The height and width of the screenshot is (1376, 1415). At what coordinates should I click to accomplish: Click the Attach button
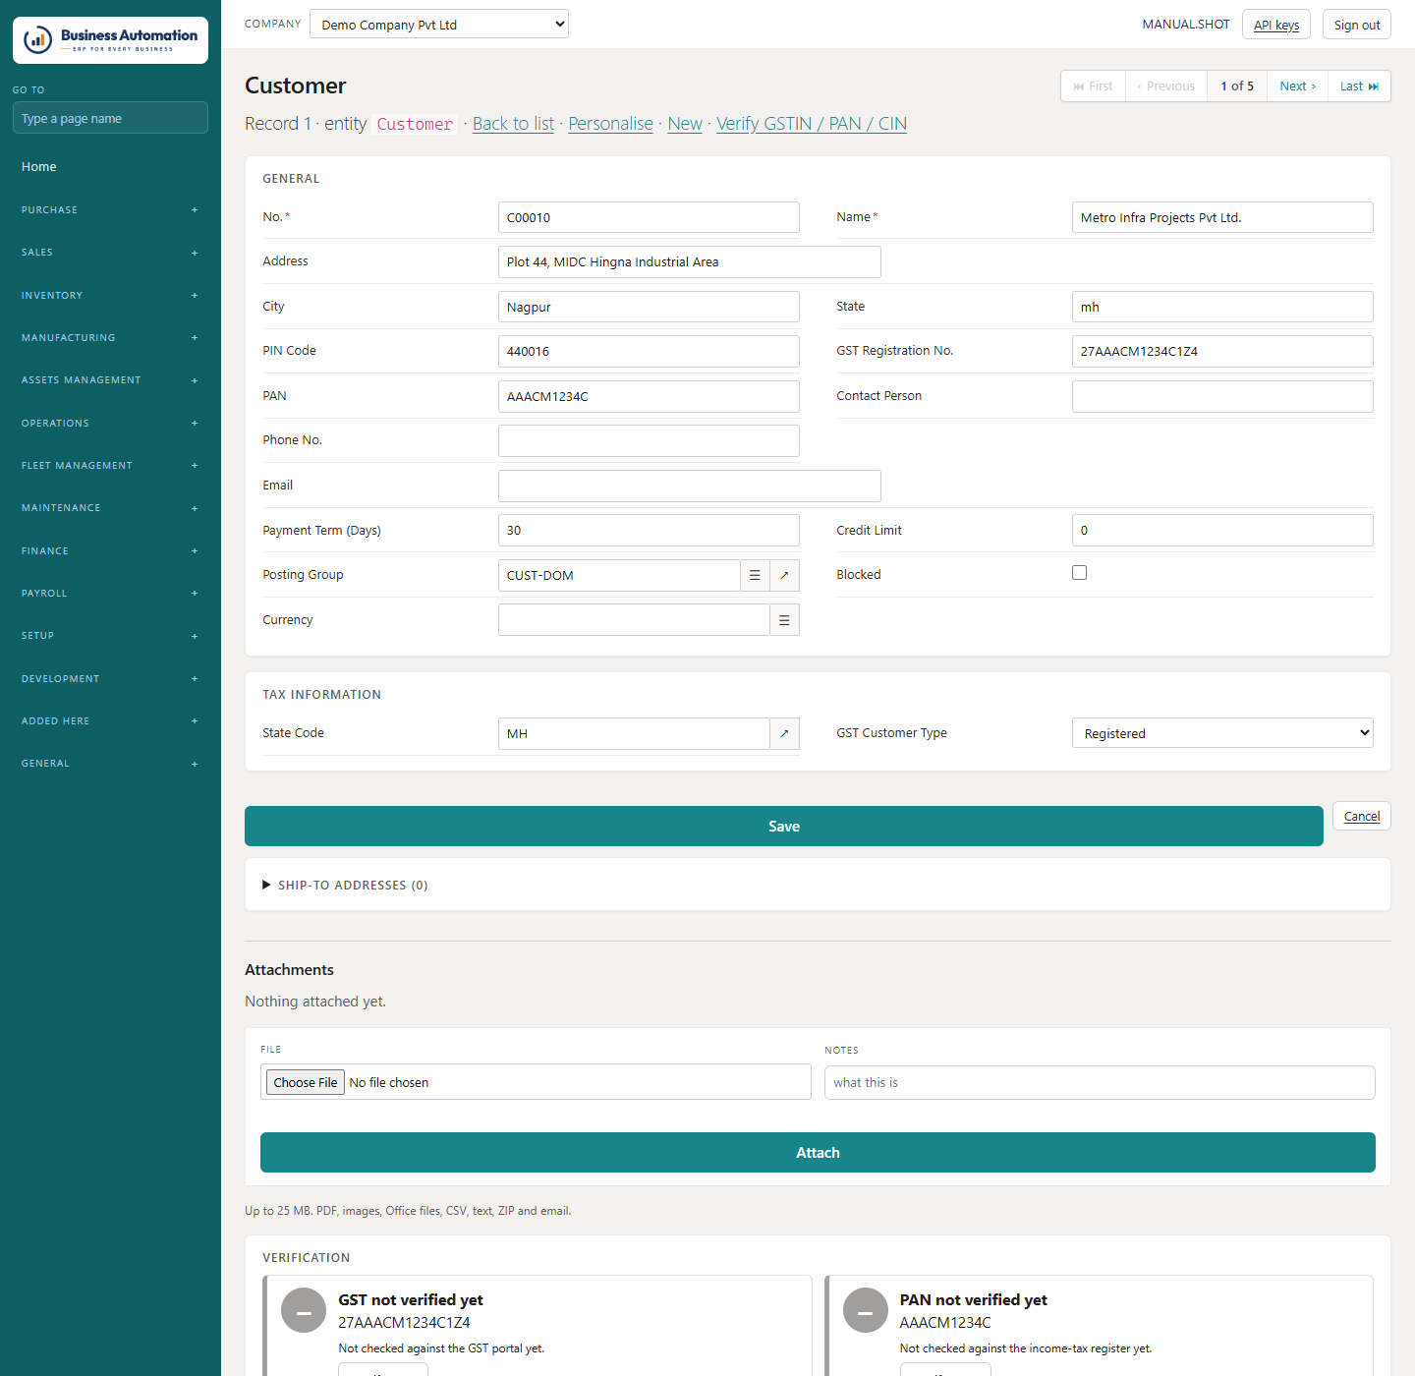[818, 1153]
